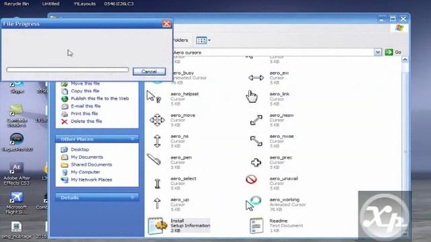Click the Delete this file red X icon
Image resolution: width=431 pixels, height=242 pixels.
tap(65, 121)
